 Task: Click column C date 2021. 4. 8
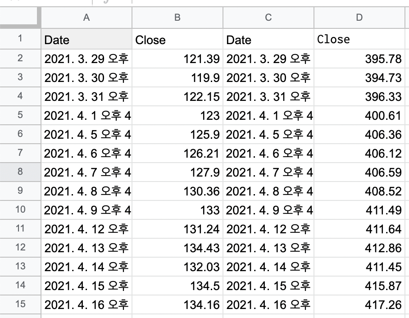pos(268,191)
